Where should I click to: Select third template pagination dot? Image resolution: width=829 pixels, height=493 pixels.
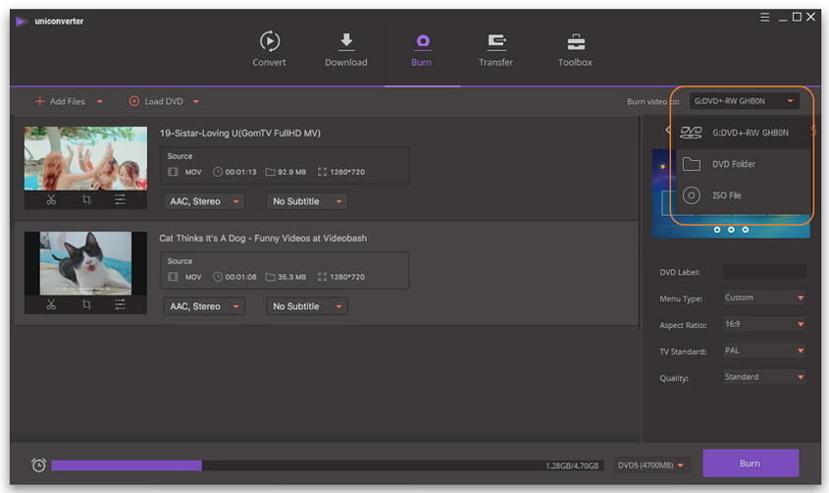tap(745, 230)
